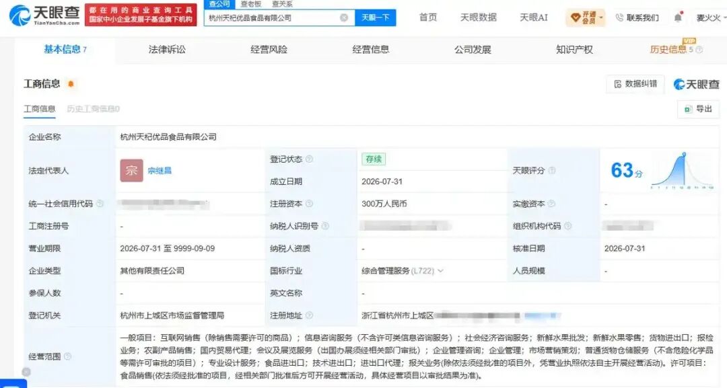Select the 查公司 search tab
This screenshot has height=388, width=727.
pos(219,4)
